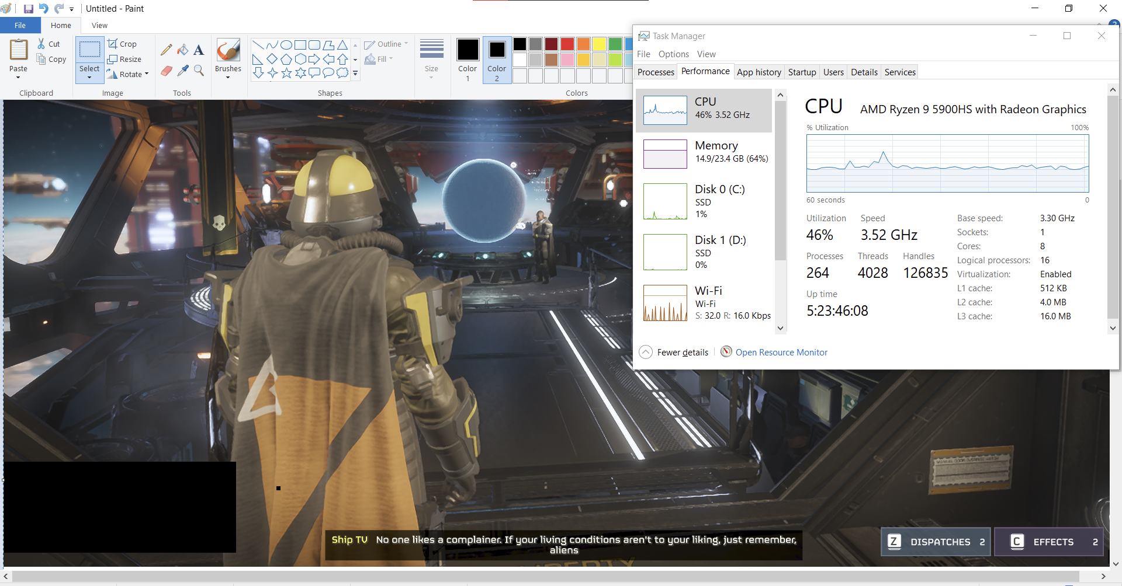
Task: Choose the Oval shape
Action: [x=286, y=45]
